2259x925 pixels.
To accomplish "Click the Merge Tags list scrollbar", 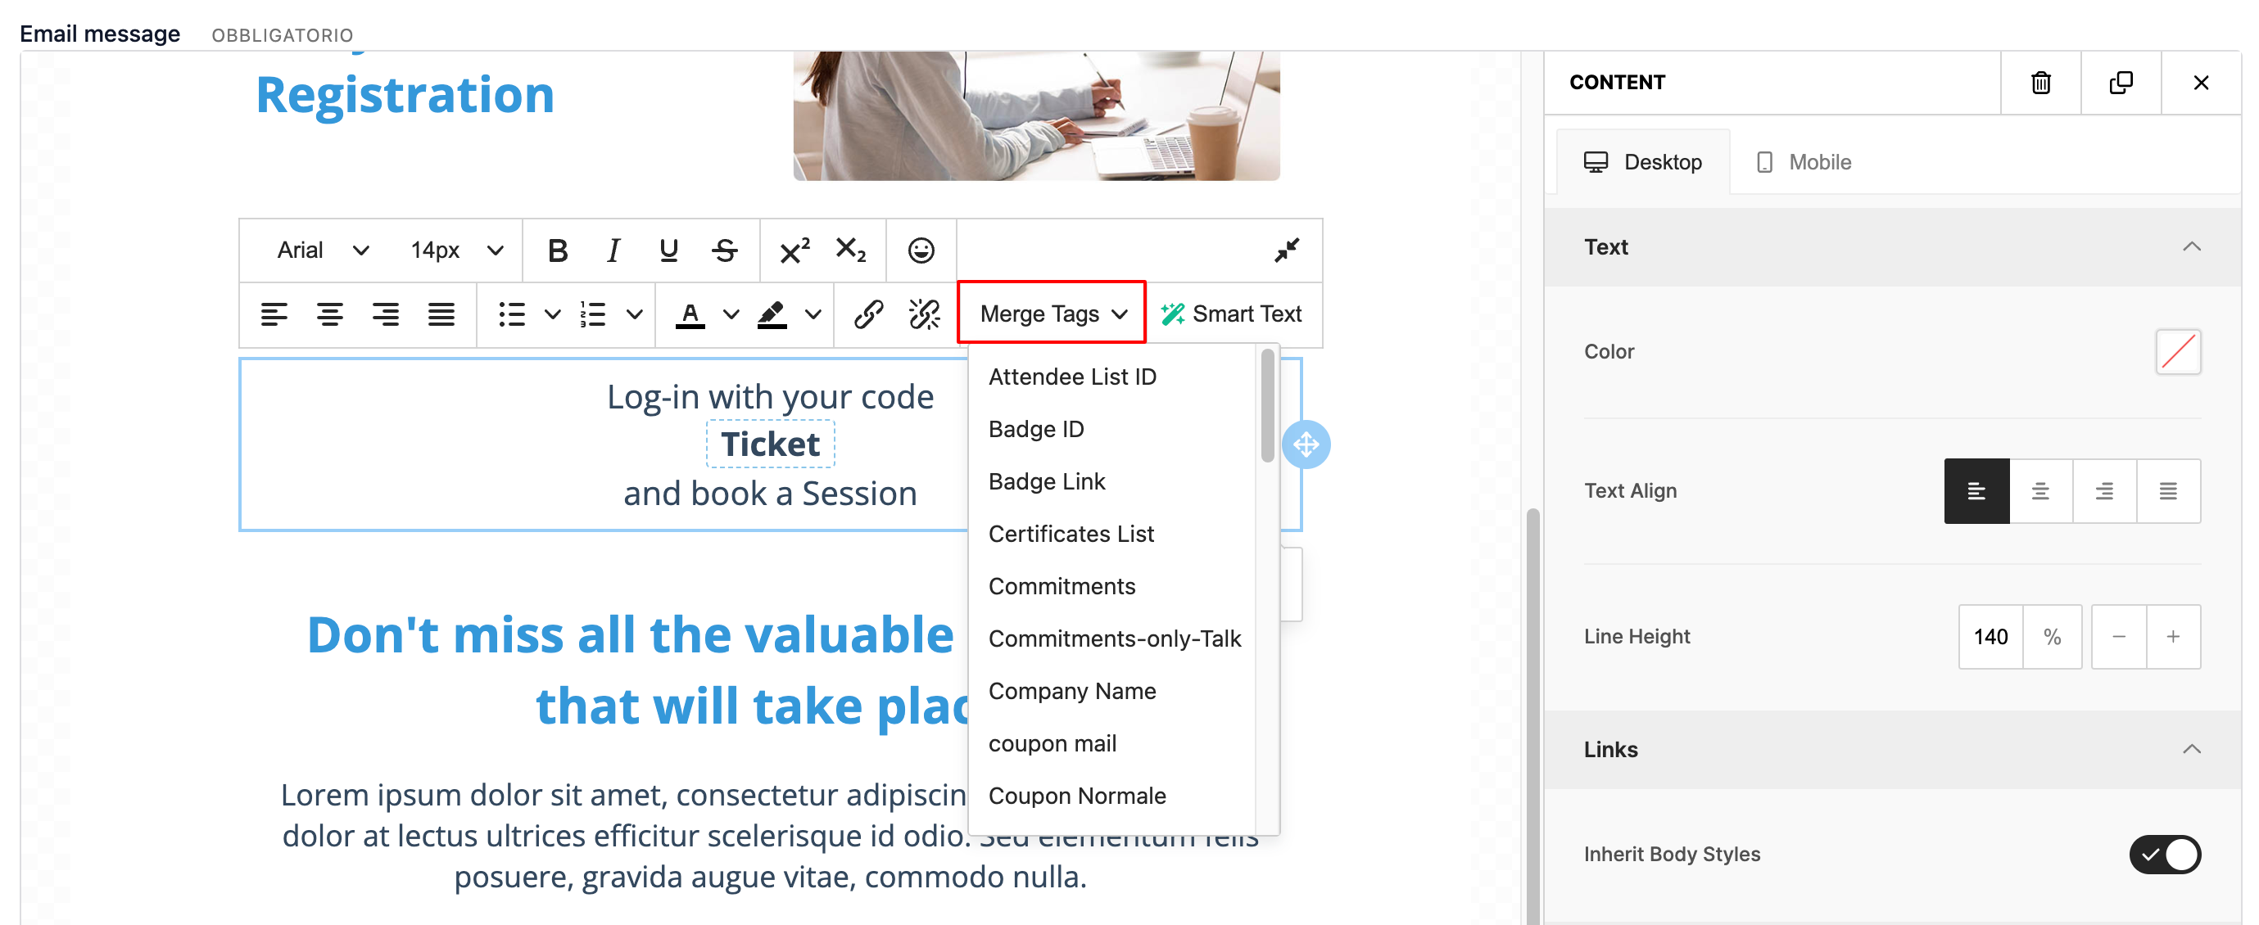I will tap(1266, 405).
